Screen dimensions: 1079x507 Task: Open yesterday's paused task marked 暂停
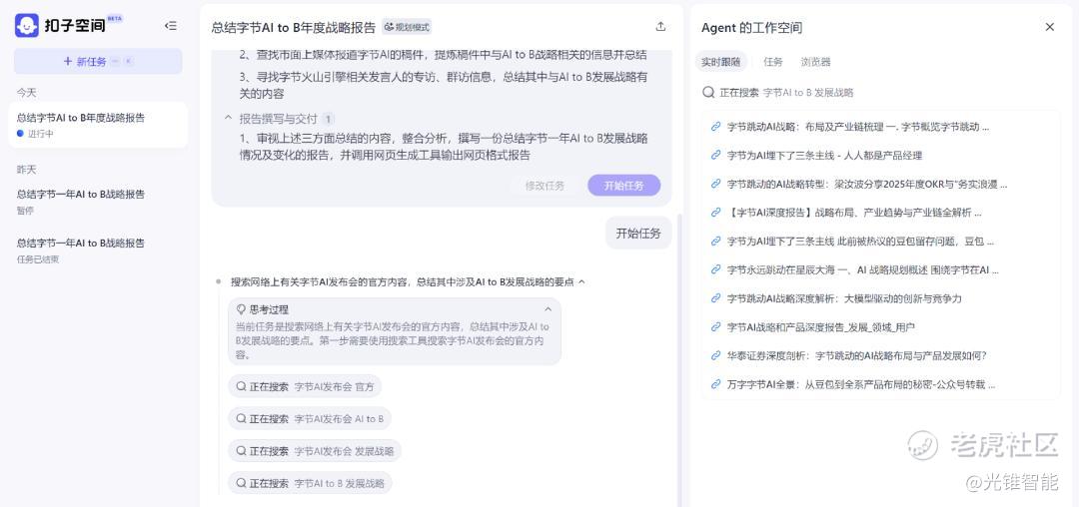[x=98, y=202]
